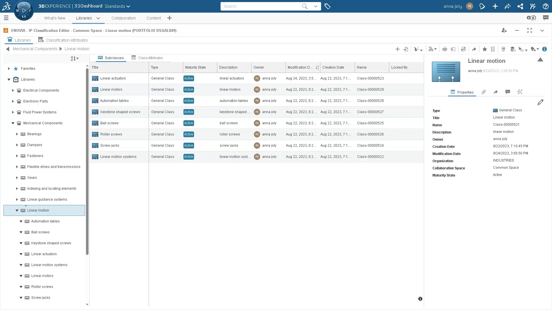Edit properties with the pencil icon

tap(540, 102)
